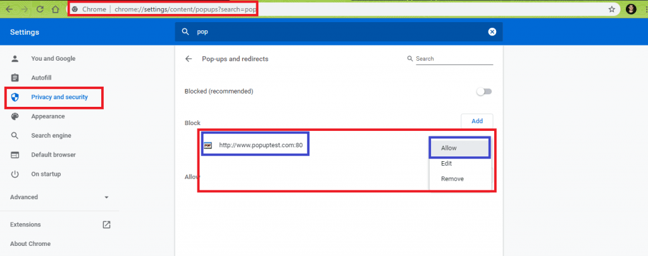Reload the page with the refresh icon
648x256 pixels.
click(x=40, y=9)
